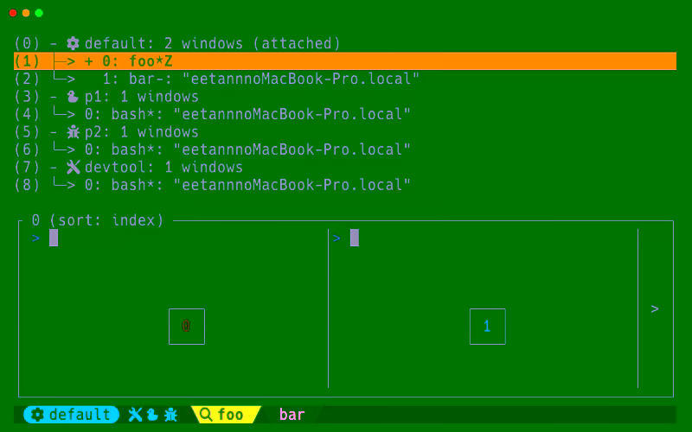Switch to the bar window tab
The width and height of the screenshot is (692, 432).
click(292, 415)
